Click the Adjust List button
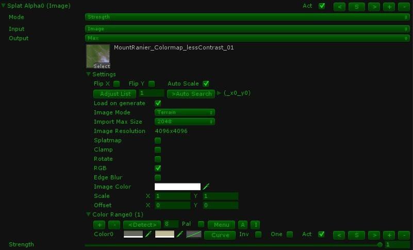The image size is (413, 250). [115, 94]
